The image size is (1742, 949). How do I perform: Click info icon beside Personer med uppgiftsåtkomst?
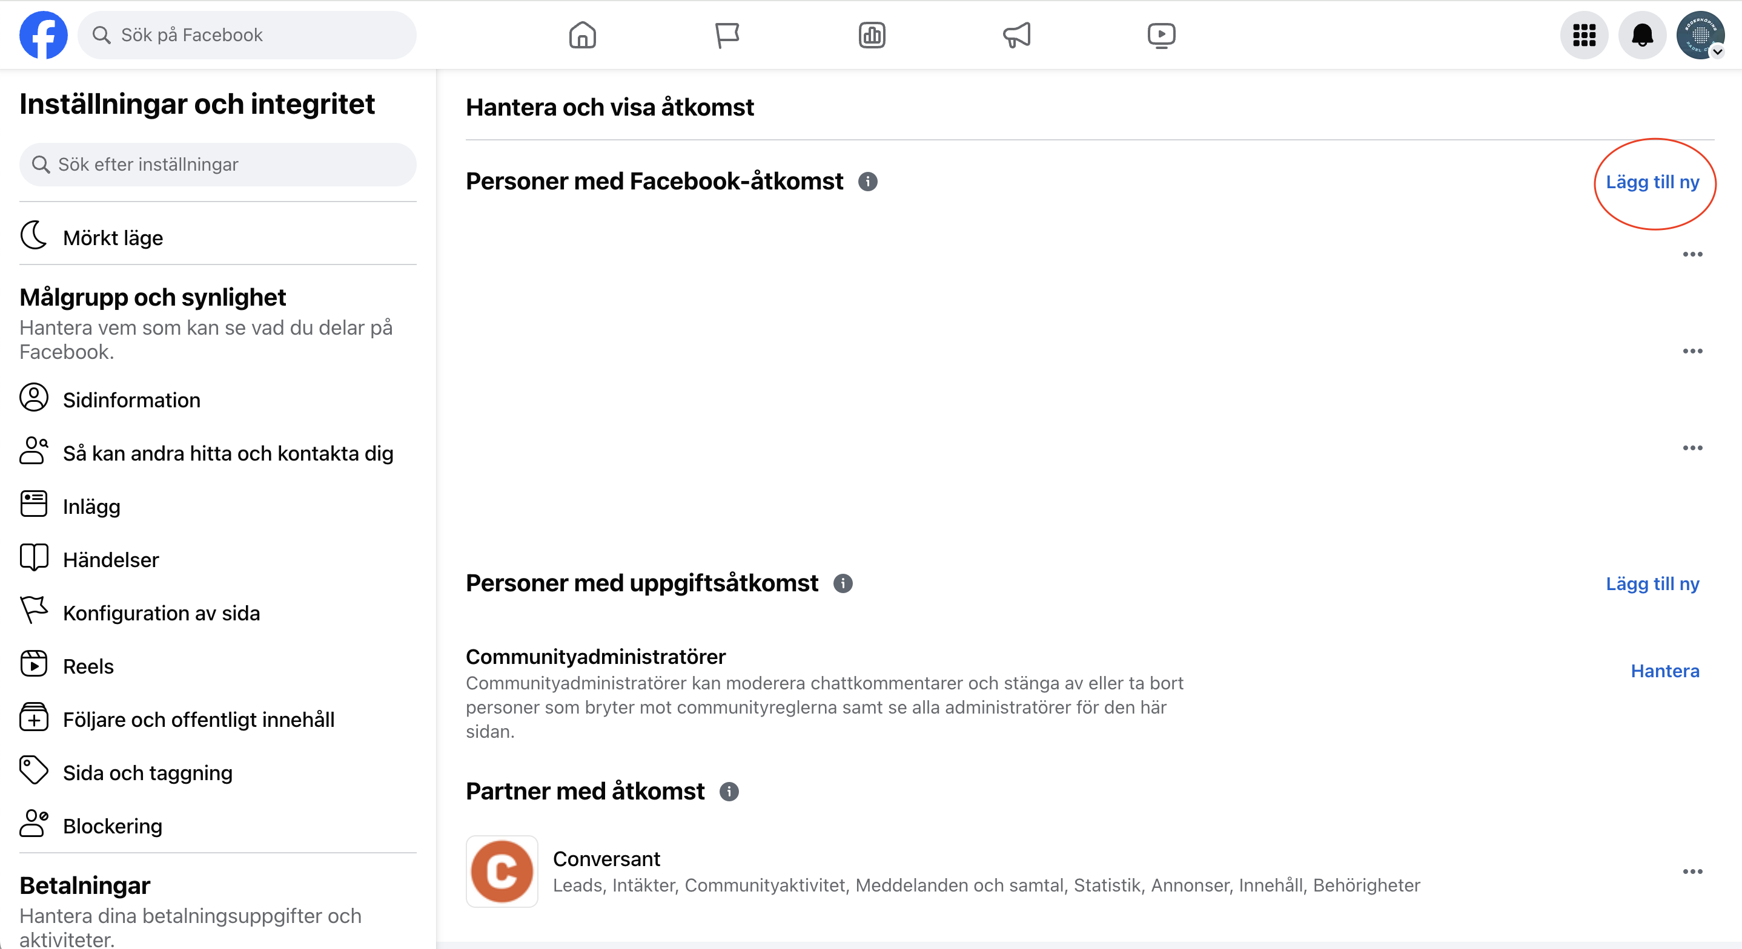843,583
